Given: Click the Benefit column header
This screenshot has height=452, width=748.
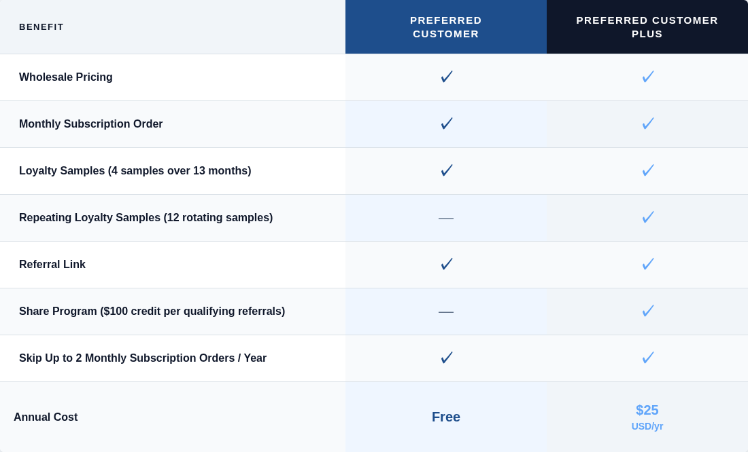Looking at the screenshot, I should (41, 27).
